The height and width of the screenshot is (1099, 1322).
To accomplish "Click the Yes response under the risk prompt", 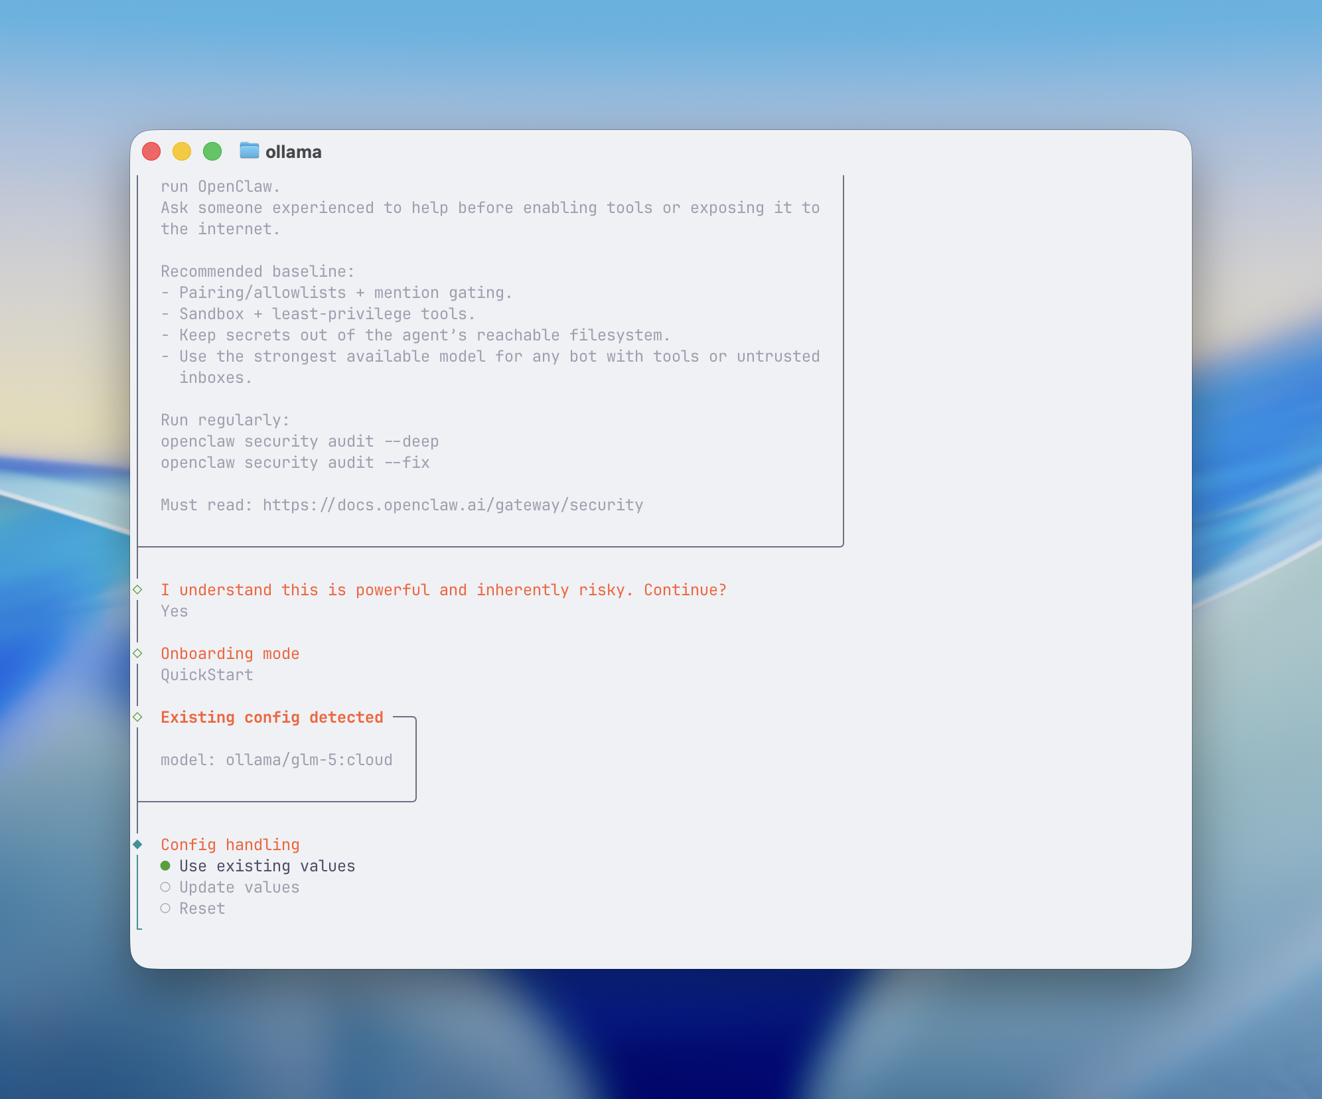I will [x=174, y=611].
